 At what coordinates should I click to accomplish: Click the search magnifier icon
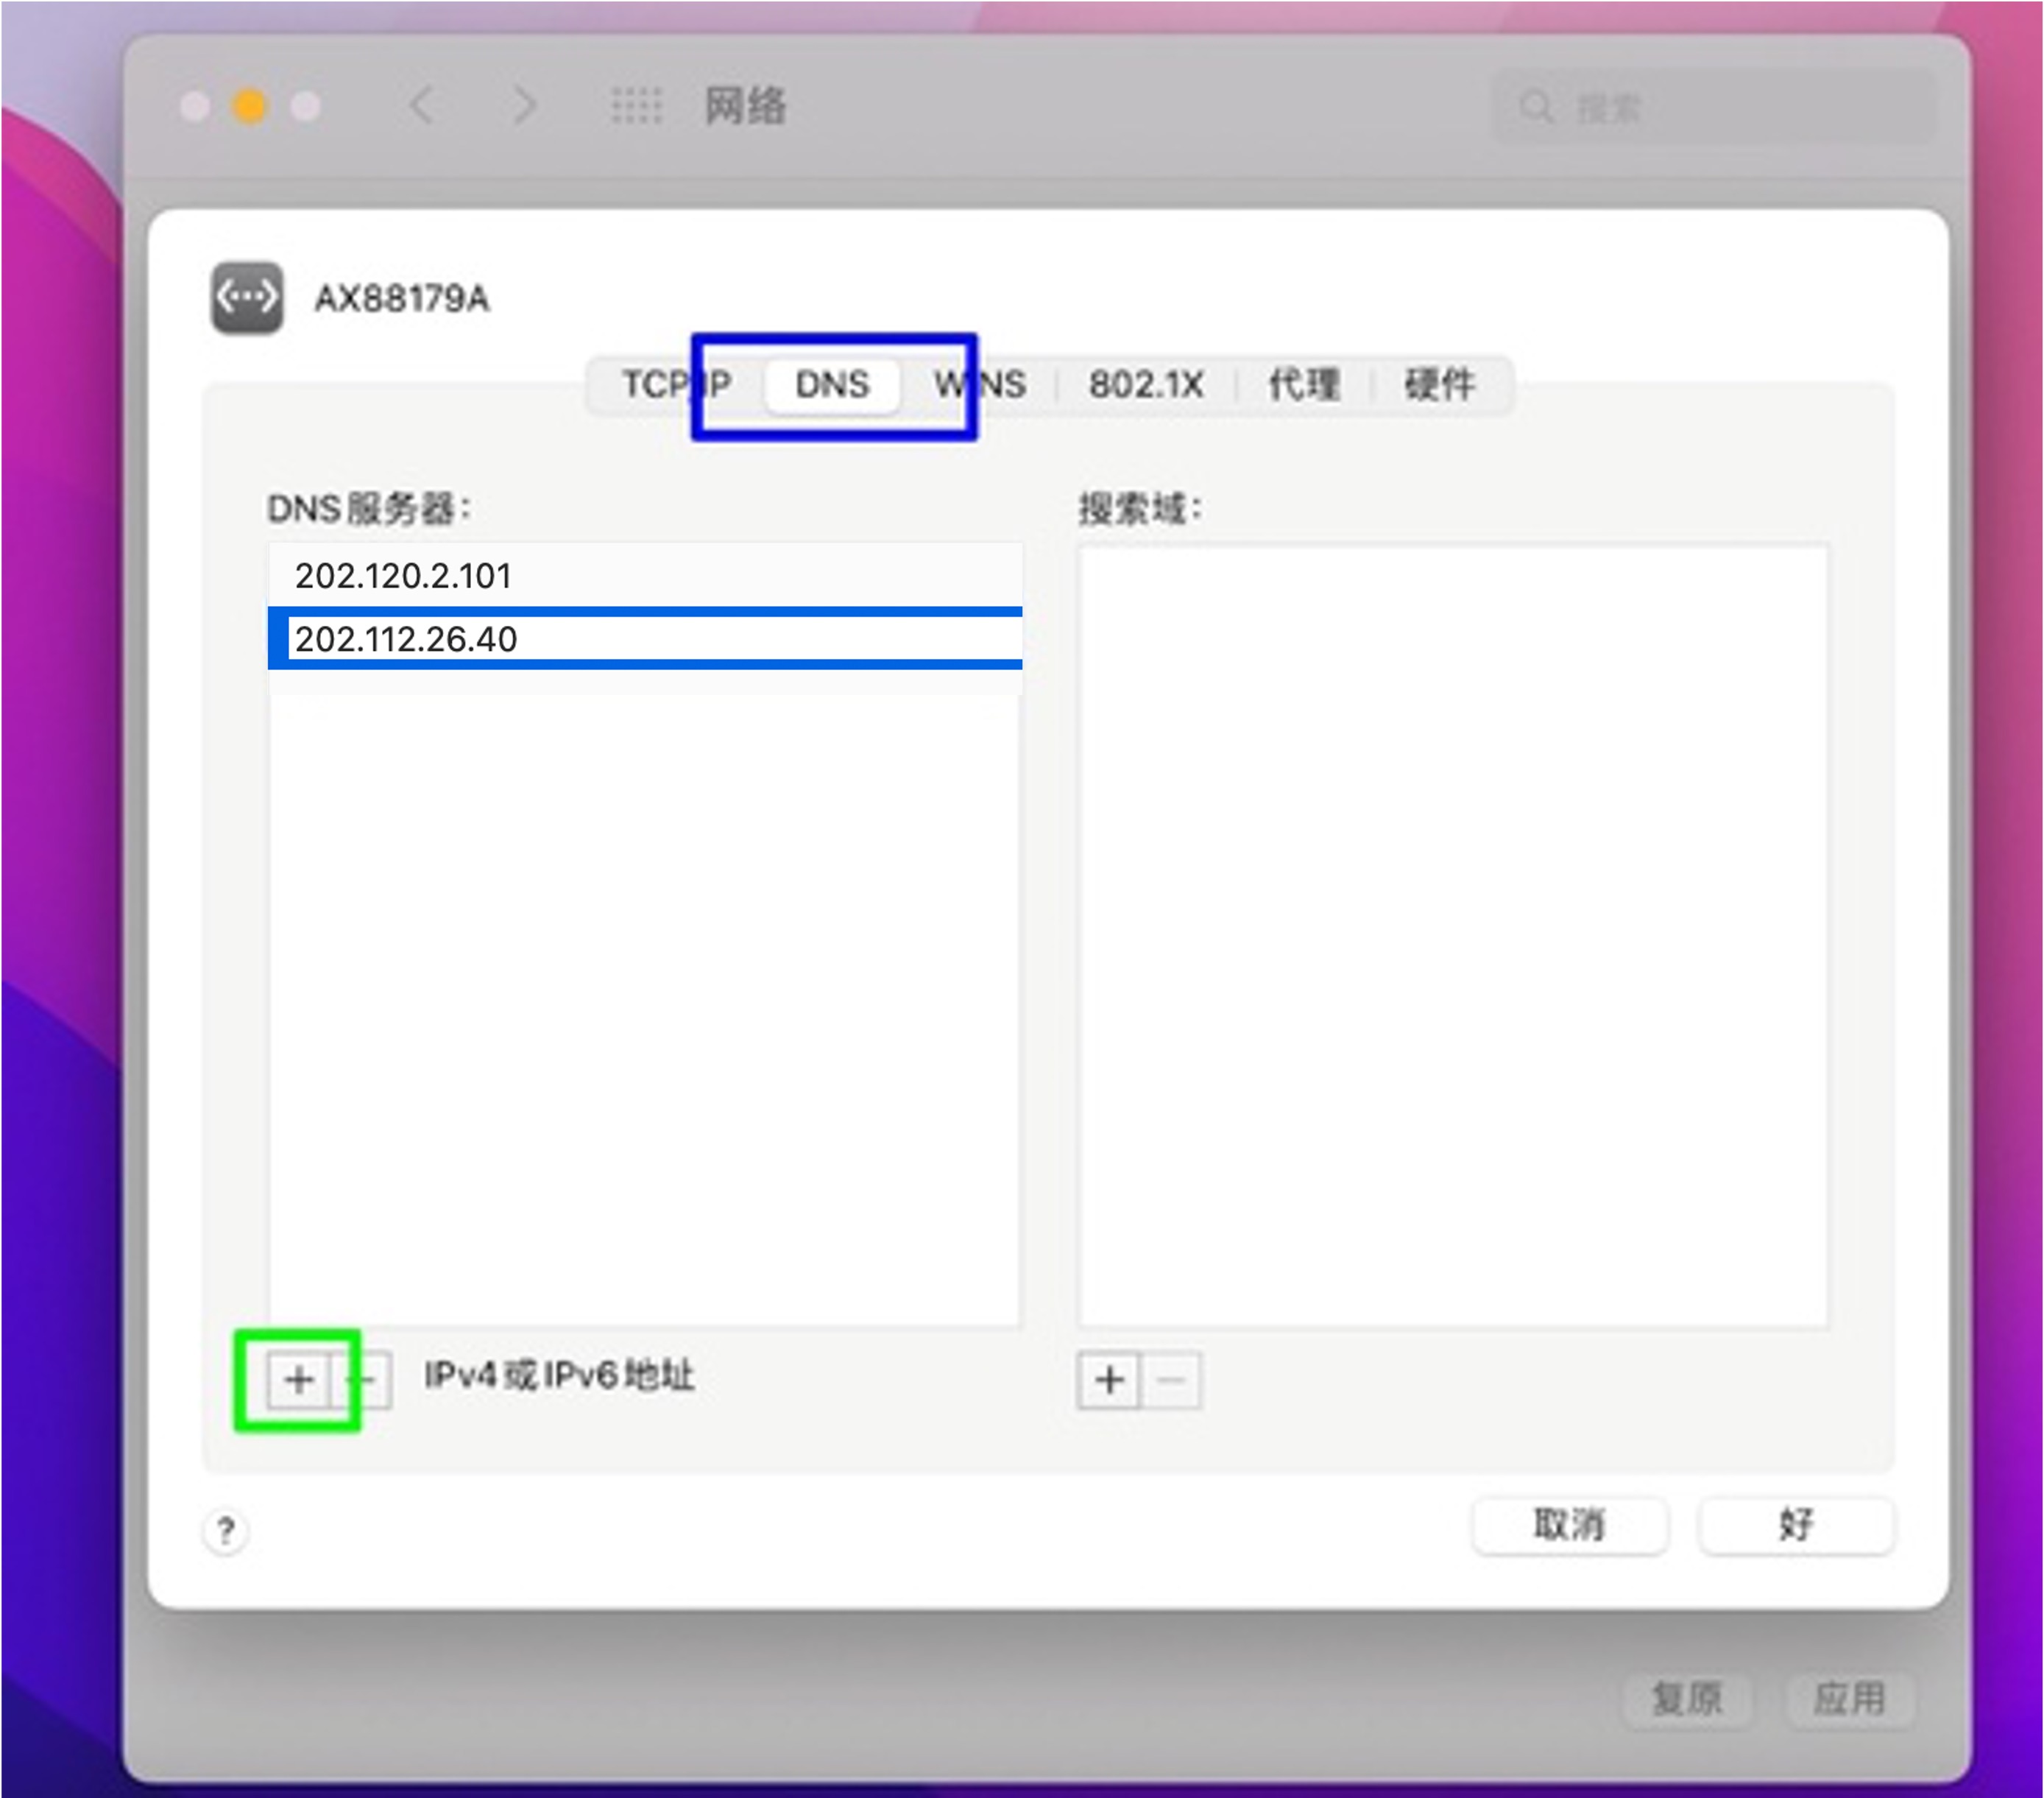click(x=1536, y=107)
